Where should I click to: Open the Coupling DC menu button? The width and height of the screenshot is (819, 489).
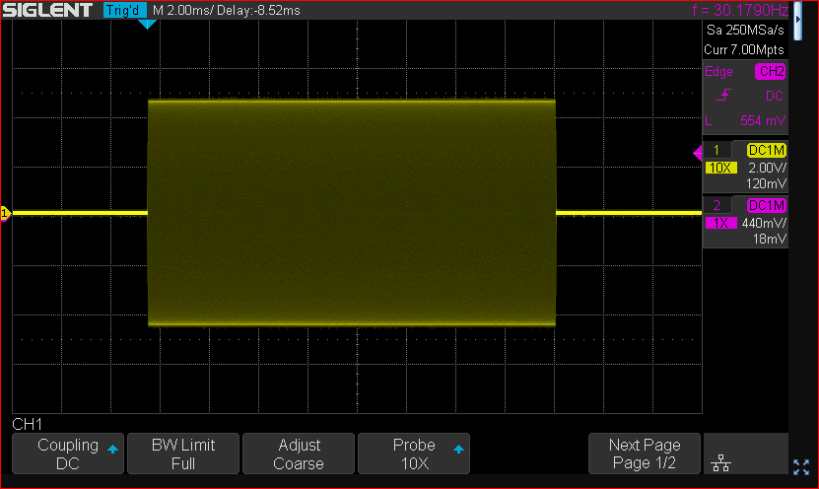68,454
